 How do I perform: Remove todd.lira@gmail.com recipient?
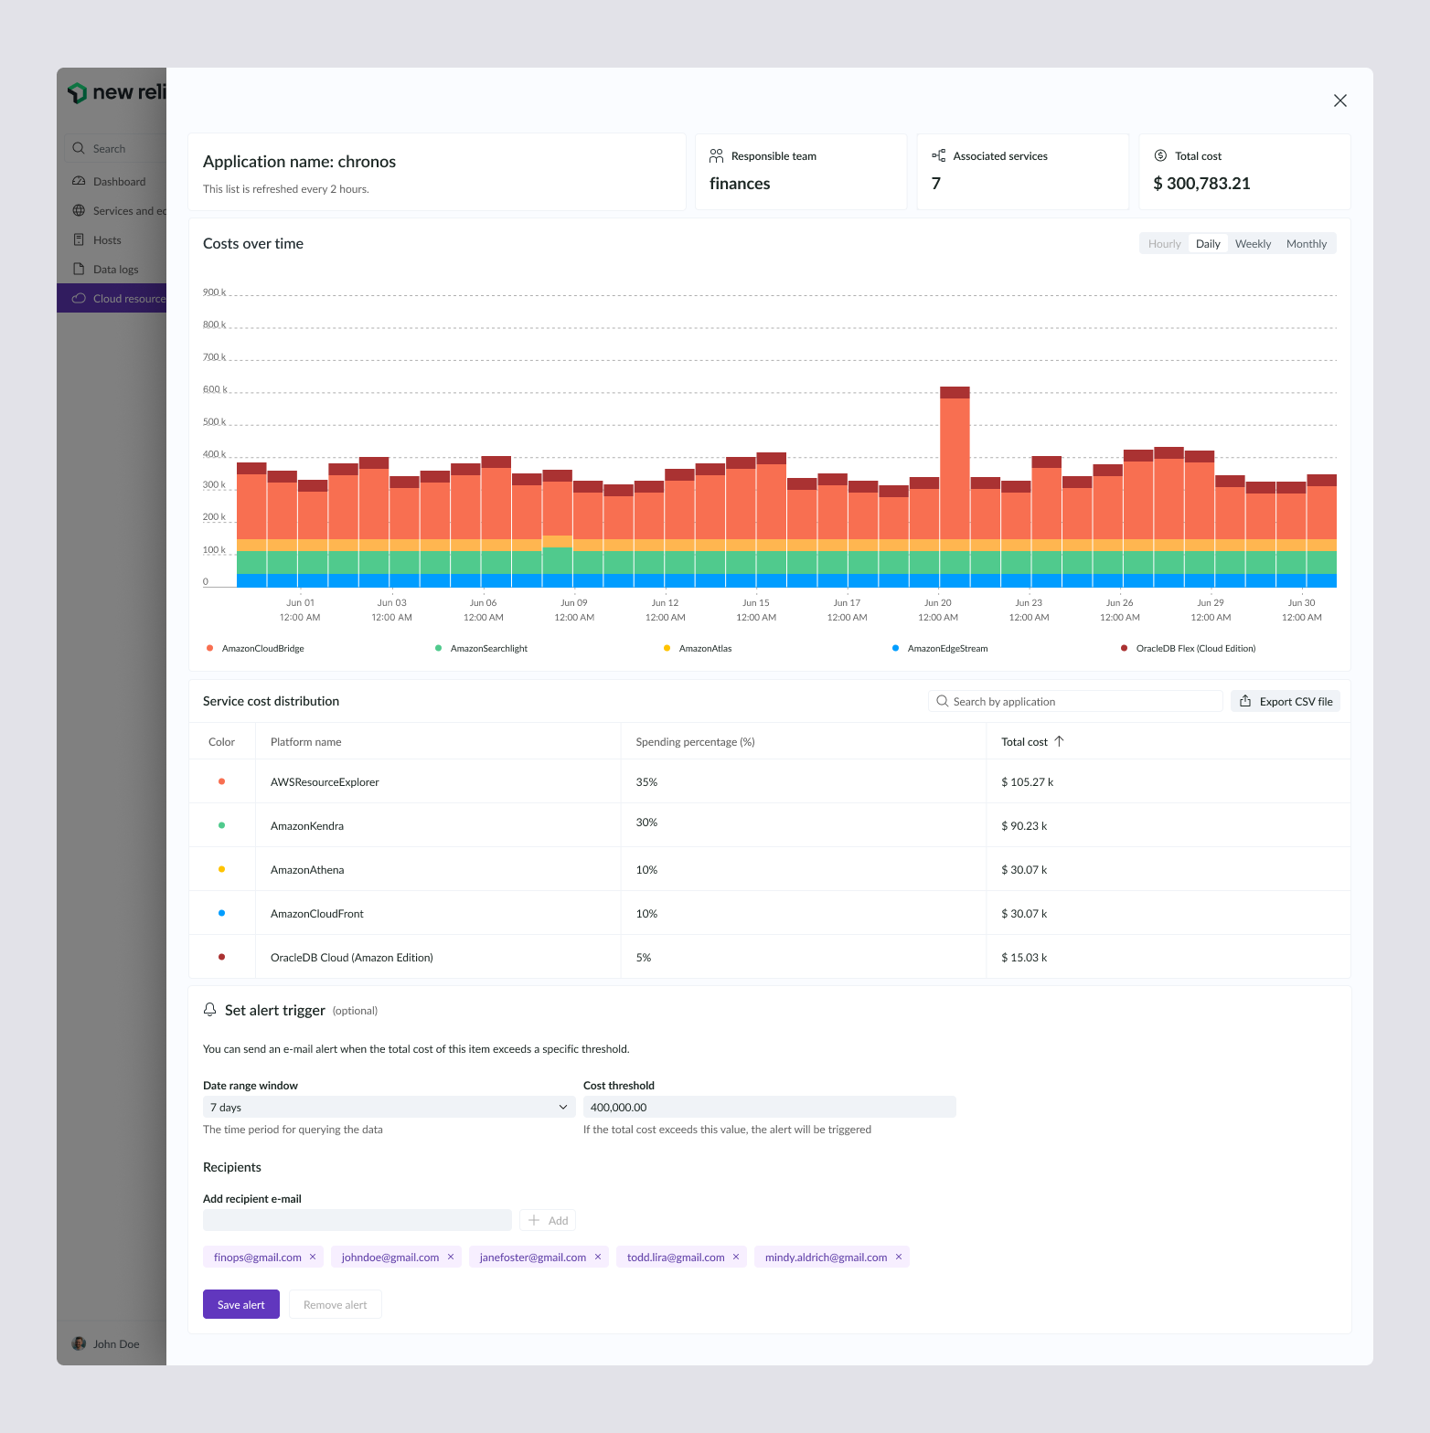pyautogui.click(x=736, y=1257)
